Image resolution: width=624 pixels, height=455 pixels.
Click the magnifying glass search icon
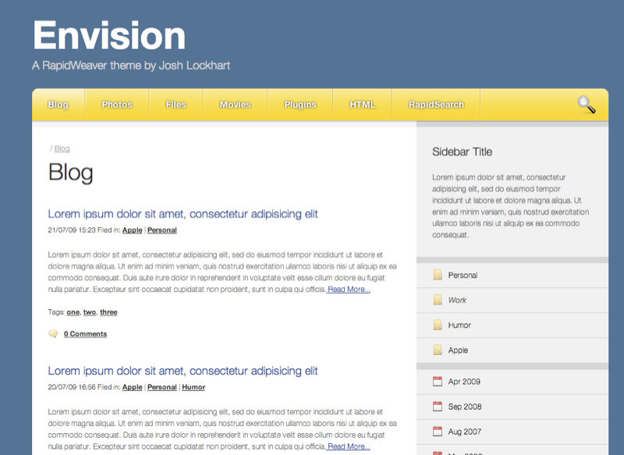[587, 105]
